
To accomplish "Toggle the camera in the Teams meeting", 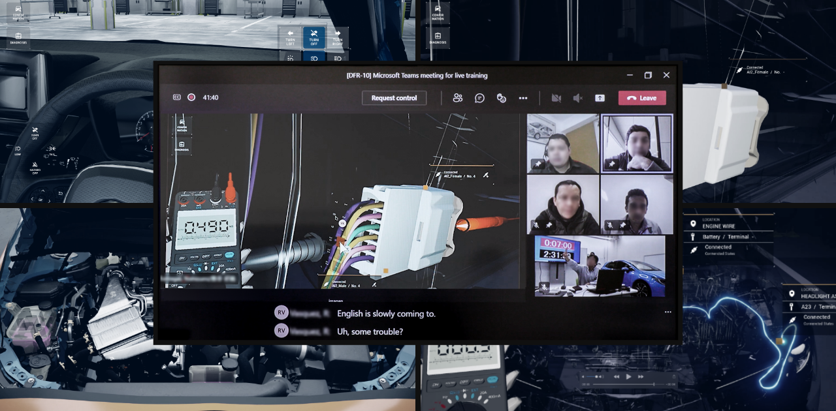I will (556, 98).
